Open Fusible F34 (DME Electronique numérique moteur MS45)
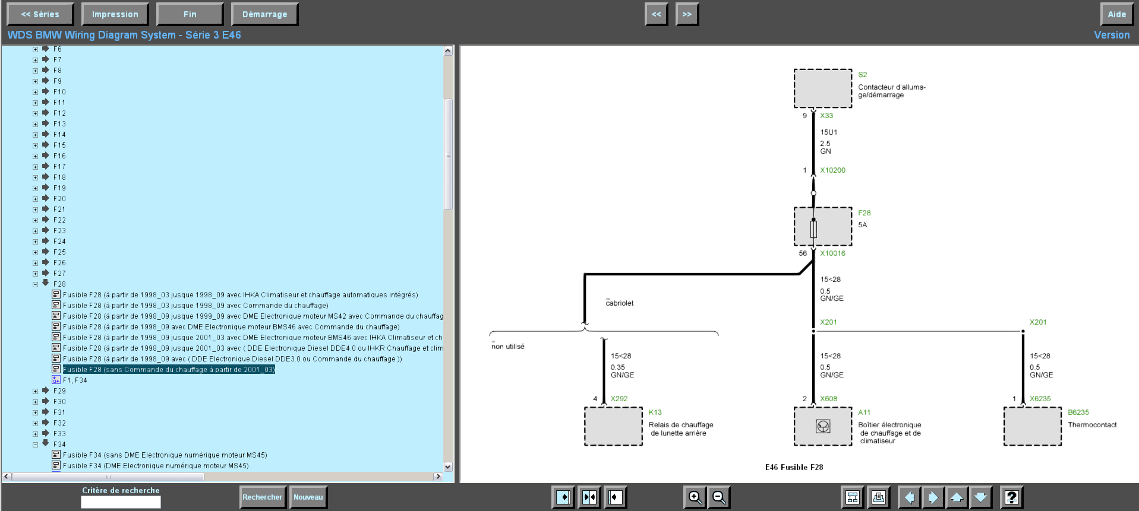1139x511 pixels. click(x=156, y=466)
